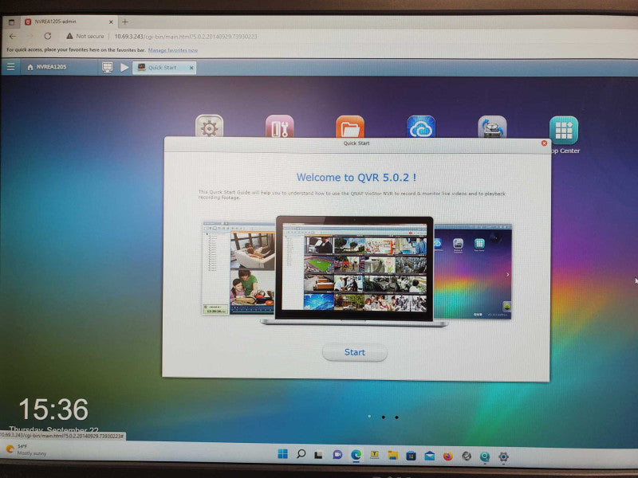Viewport: 638px width, 478px height.
Task: Open the yellow app icon next to Edge
Action: coord(374,455)
